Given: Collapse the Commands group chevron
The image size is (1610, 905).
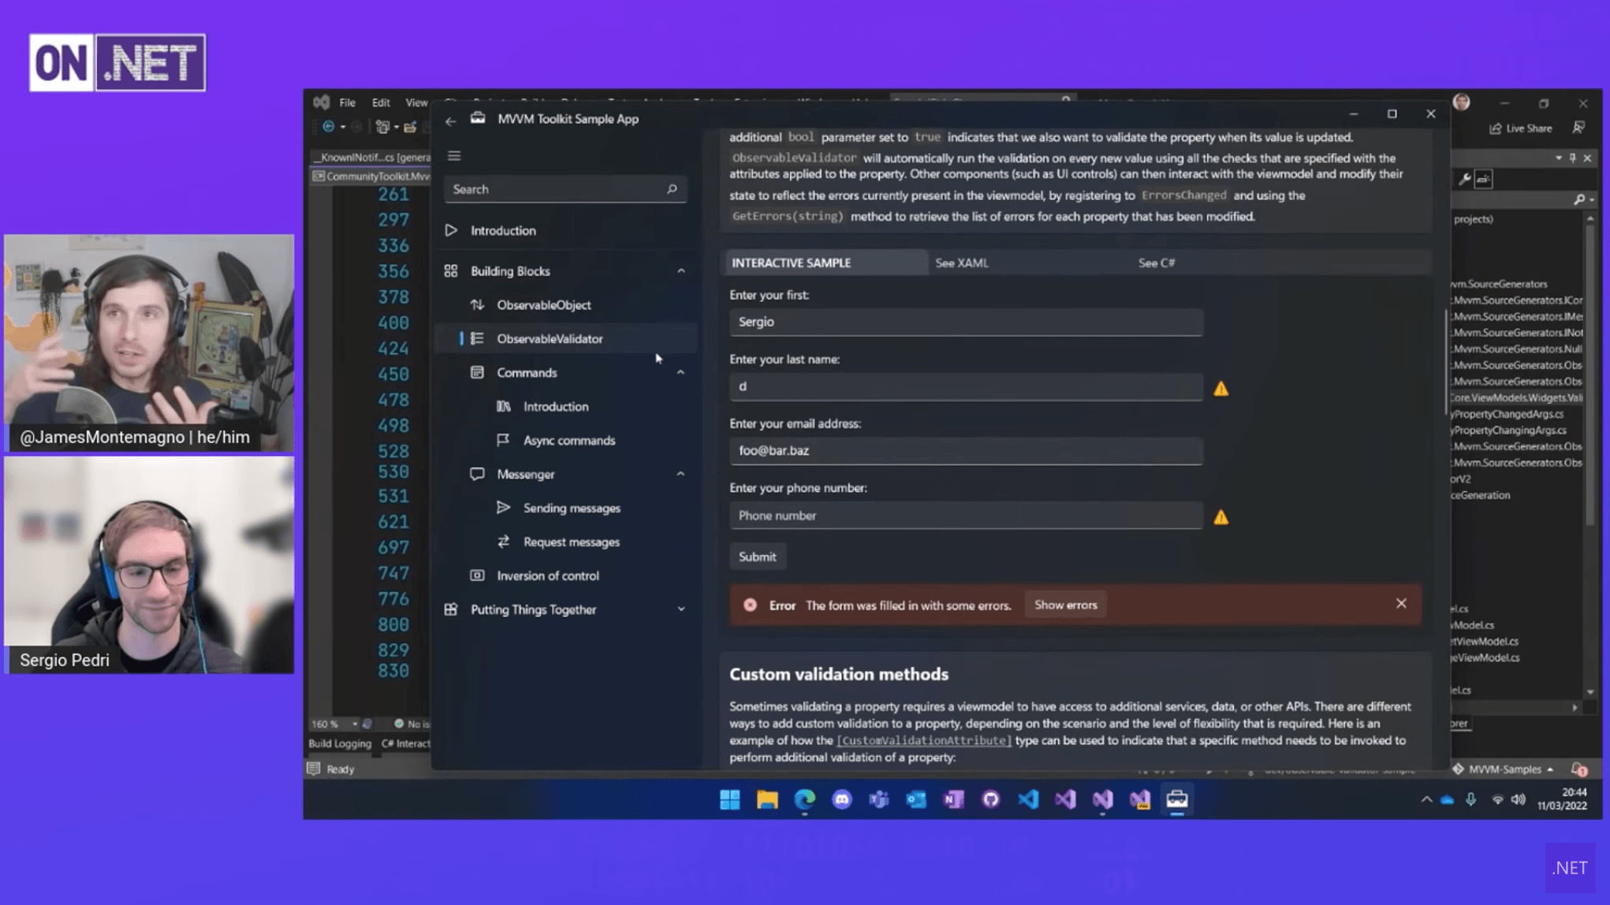Looking at the screenshot, I should (681, 373).
